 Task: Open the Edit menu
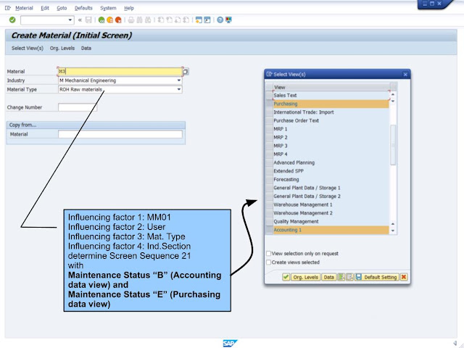45,8
